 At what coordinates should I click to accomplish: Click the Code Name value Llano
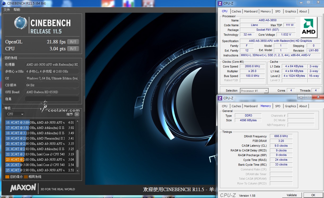[x=254, y=25]
